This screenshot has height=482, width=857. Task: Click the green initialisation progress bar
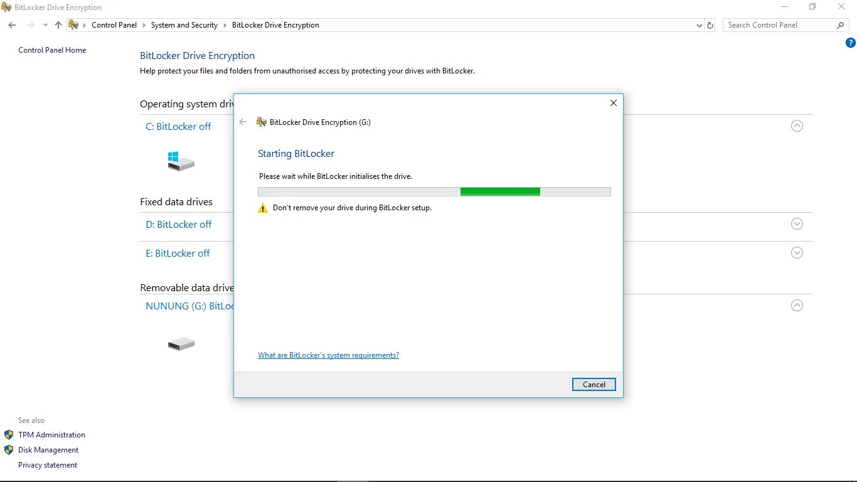click(x=434, y=191)
